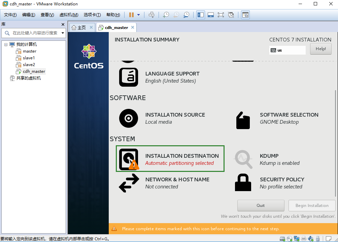
Task: Select the master virtual machine
Action: (x=30, y=51)
